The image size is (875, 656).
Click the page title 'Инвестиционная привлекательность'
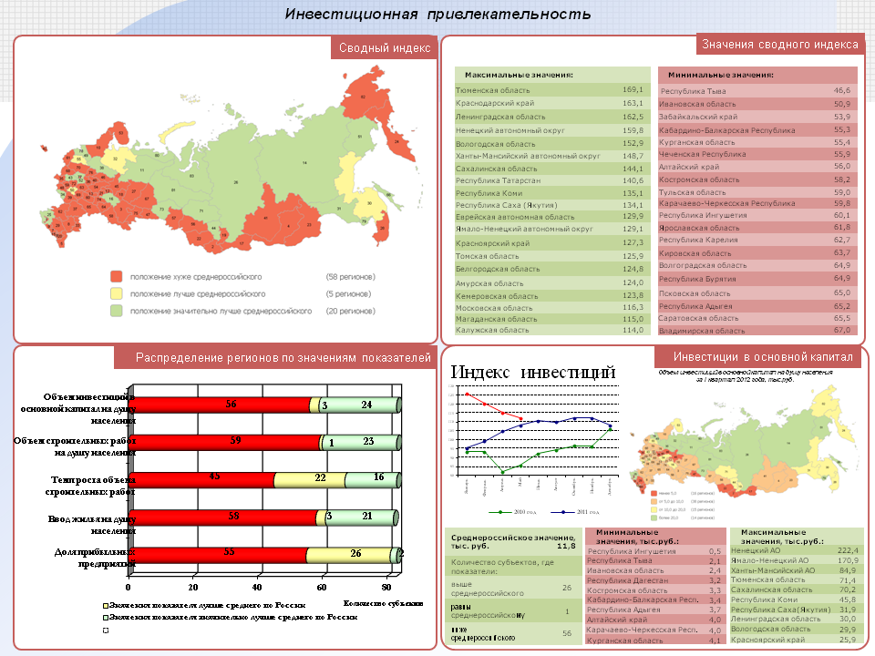pyautogui.click(x=437, y=14)
